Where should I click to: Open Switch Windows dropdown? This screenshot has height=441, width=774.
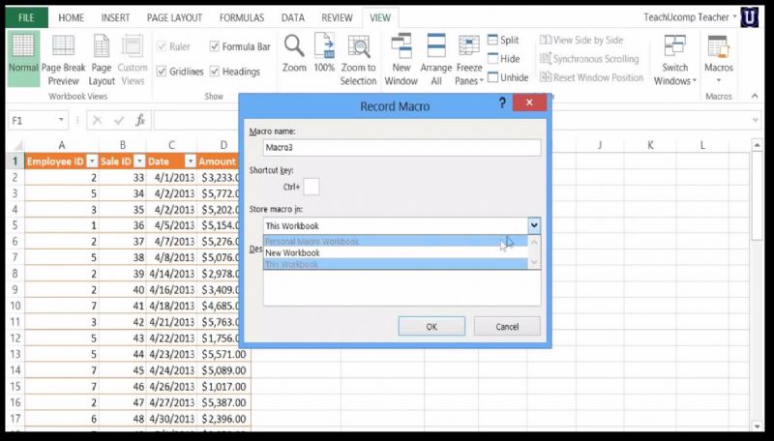tap(674, 60)
